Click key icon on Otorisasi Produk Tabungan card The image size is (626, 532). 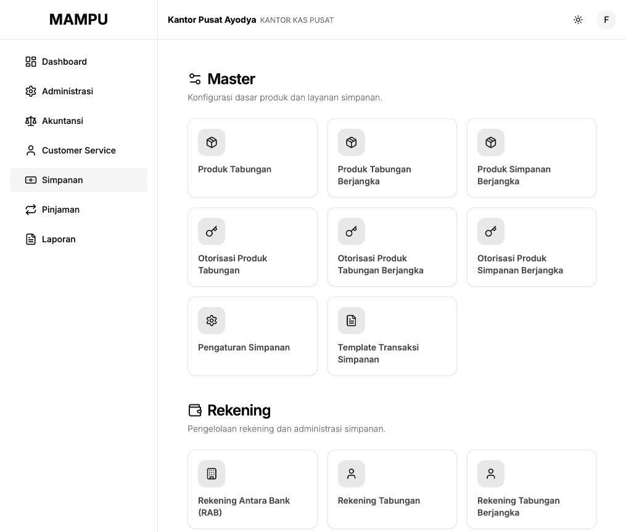point(212,231)
